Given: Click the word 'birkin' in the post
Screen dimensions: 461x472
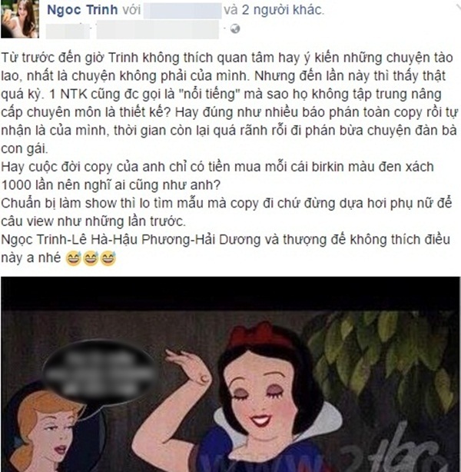Looking at the screenshot, I should click(328, 167).
